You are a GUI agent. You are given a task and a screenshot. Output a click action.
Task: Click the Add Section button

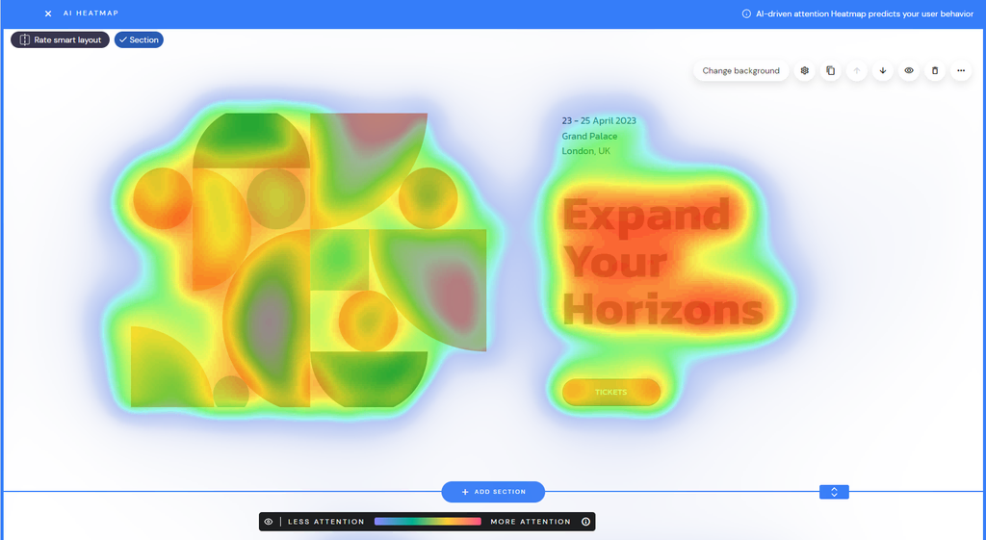coord(493,492)
